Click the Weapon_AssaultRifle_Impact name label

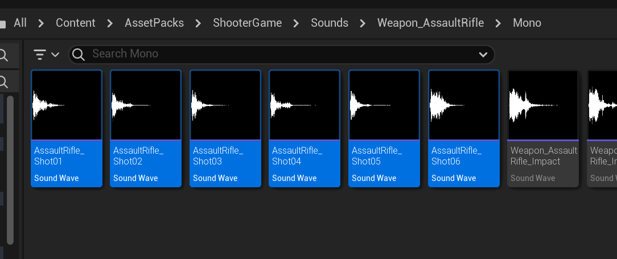click(544, 156)
